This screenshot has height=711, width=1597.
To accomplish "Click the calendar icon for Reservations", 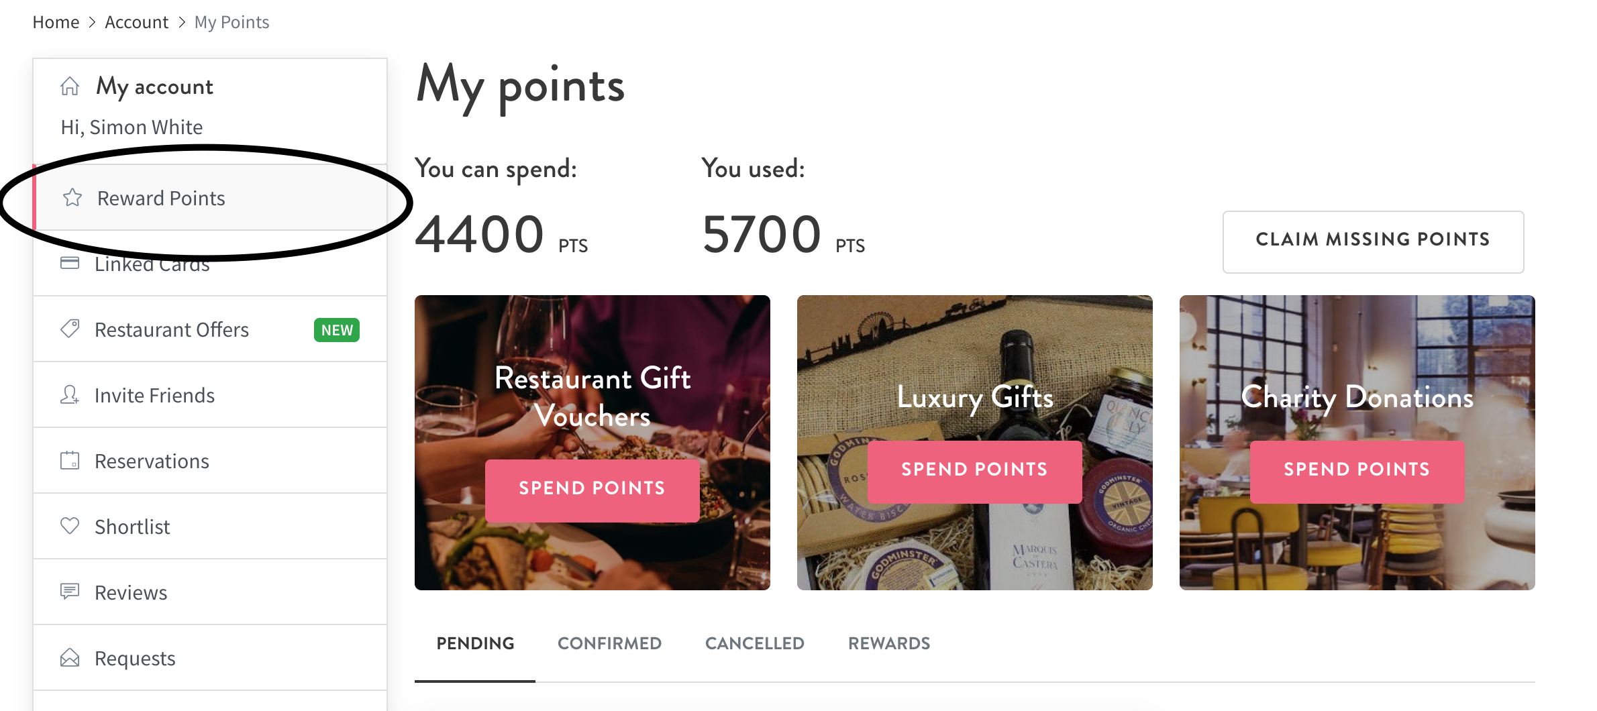I will 70,460.
